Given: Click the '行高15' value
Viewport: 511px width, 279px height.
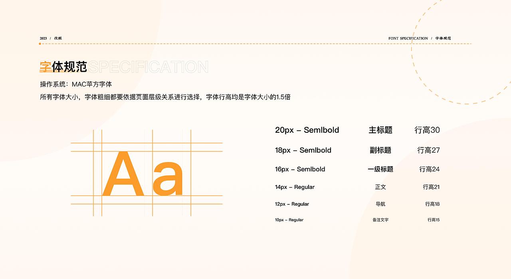Looking at the screenshot, I should [434, 220].
